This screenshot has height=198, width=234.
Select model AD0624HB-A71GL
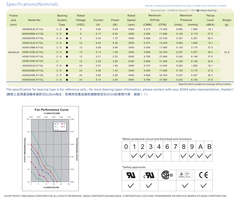click(x=33, y=75)
